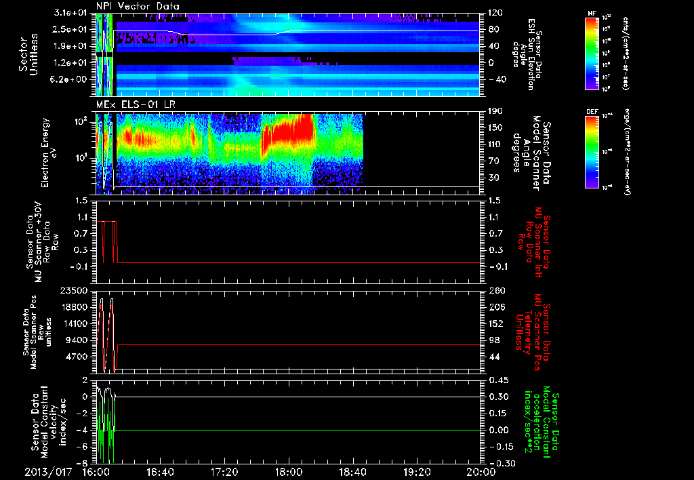
Task: Click the 0.45 acceleration axis tick
Action: tap(498, 380)
